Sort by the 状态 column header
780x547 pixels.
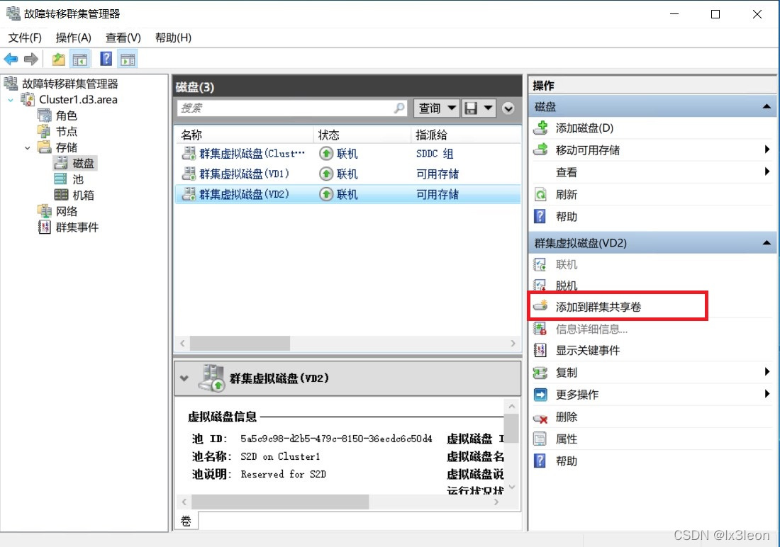[x=362, y=135]
